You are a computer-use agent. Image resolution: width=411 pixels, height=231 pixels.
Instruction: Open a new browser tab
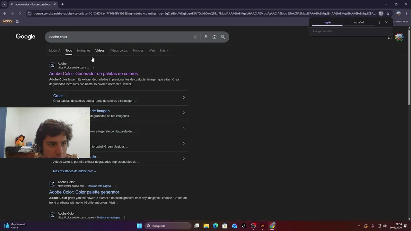62,4
